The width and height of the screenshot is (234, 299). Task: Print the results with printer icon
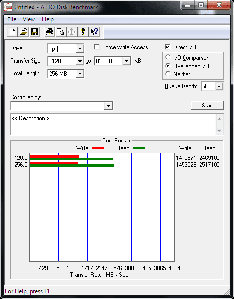tap(50, 32)
